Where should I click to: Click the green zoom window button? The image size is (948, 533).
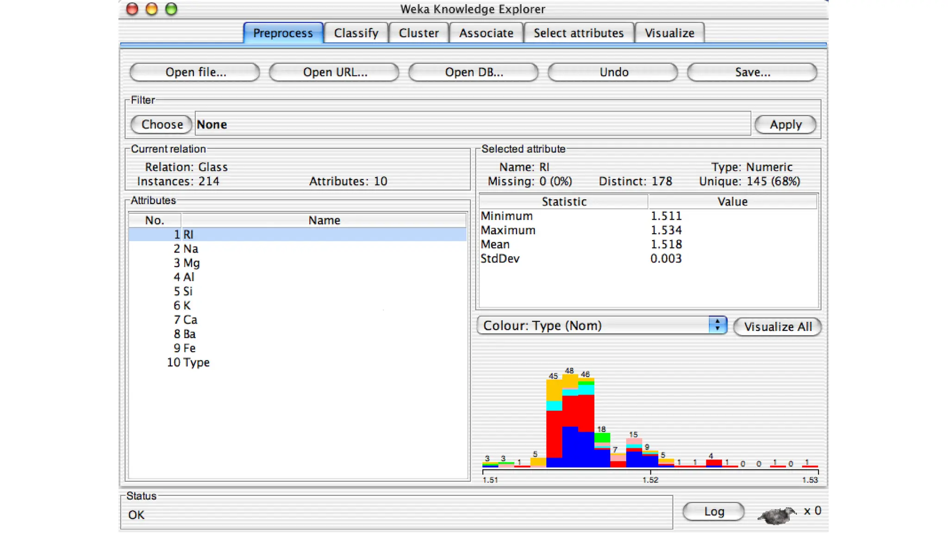click(x=171, y=9)
